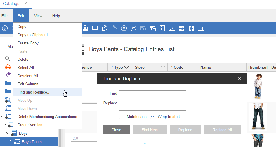Click the back arrow toolbar icon
The image size is (276, 147).
[5, 28]
